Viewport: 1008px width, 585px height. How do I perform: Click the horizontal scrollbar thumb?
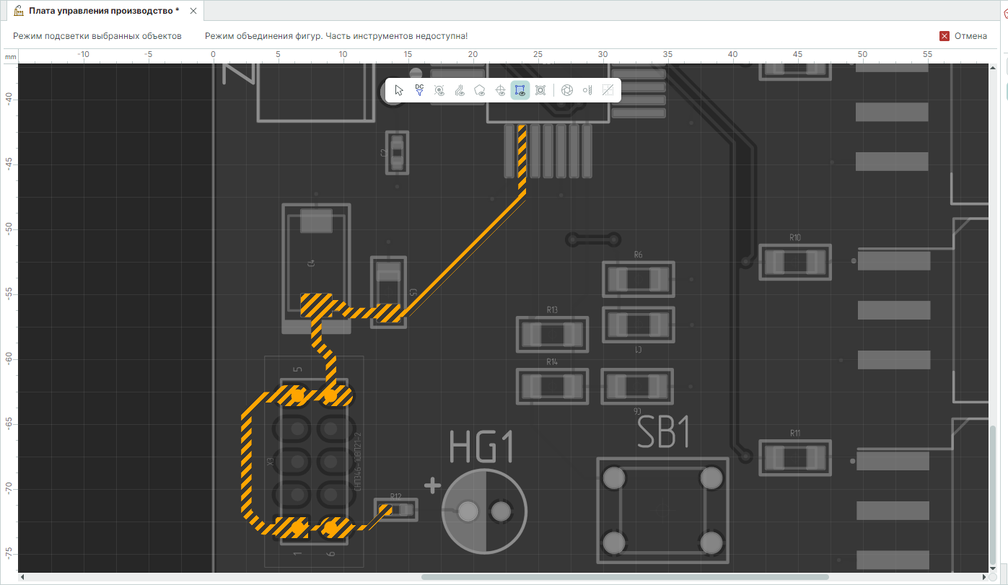[x=624, y=577]
